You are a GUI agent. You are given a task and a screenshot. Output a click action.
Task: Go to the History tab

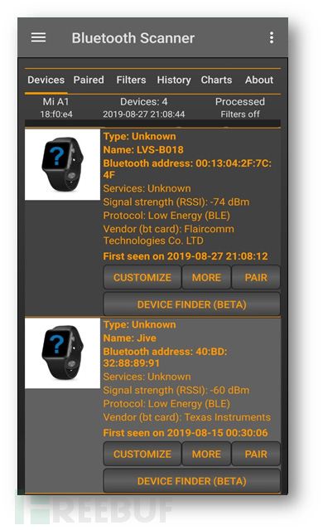(174, 80)
